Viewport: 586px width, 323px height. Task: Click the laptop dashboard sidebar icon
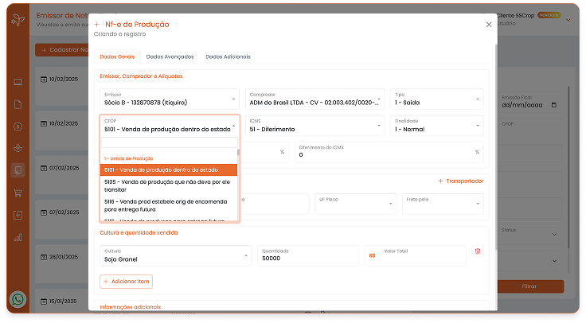[18, 83]
